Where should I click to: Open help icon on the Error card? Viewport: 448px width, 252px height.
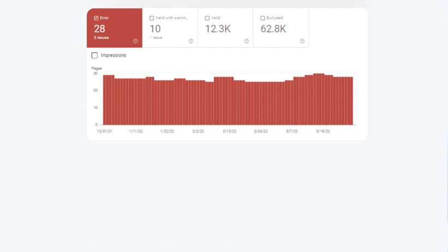(x=135, y=41)
